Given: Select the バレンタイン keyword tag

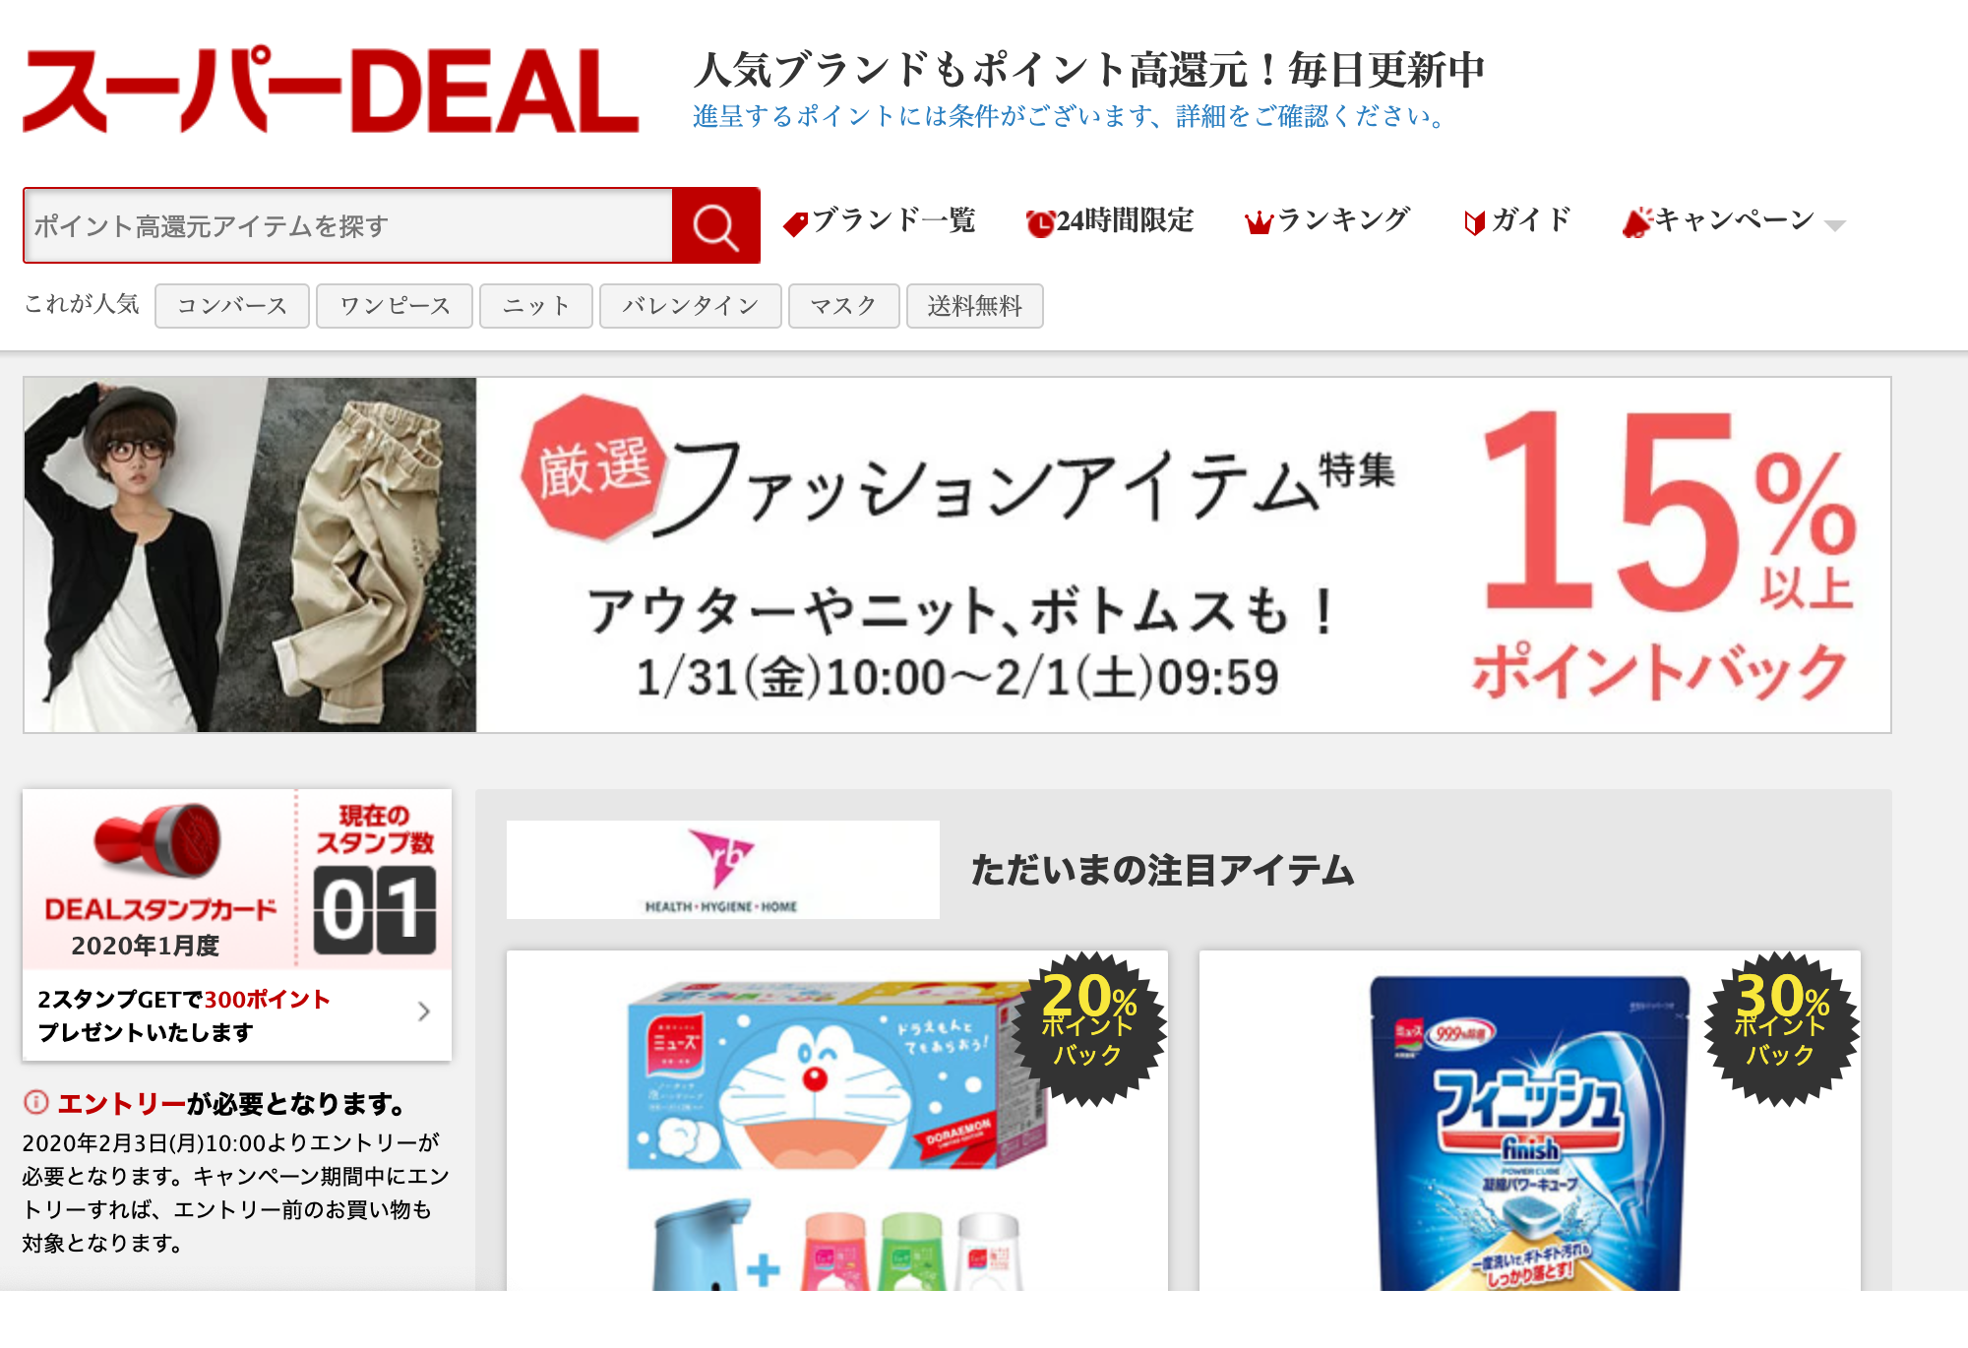Looking at the screenshot, I should pyautogui.click(x=690, y=306).
